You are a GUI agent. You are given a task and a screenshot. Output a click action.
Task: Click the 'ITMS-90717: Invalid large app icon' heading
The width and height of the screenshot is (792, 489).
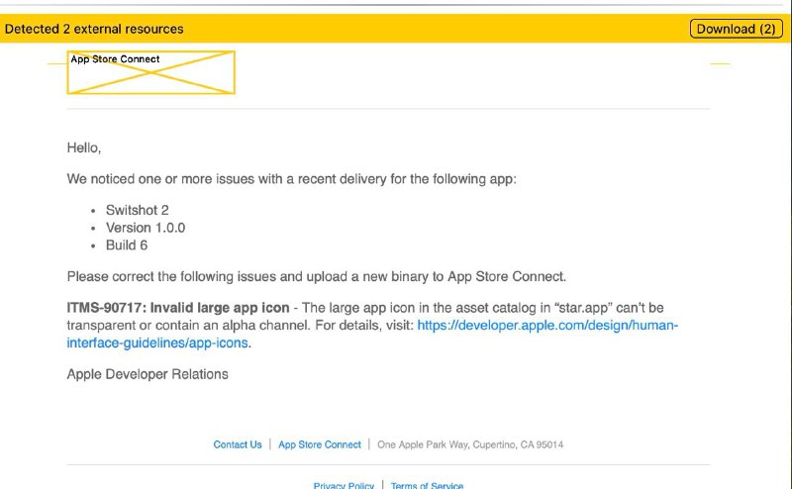click(178, 308)
